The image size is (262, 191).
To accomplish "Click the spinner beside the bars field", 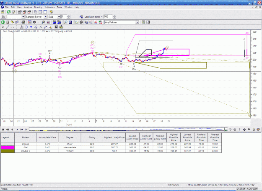I will pos(114,17).
